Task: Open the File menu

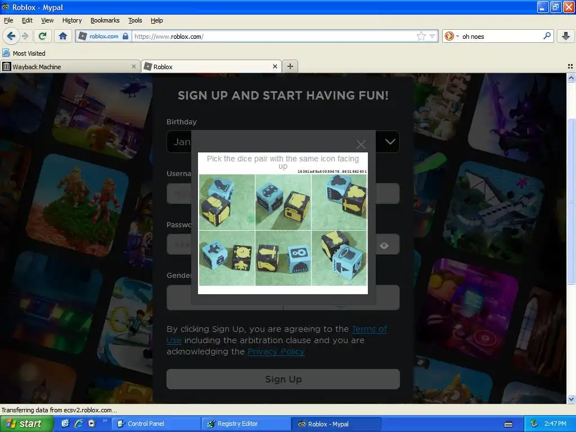Action: [8, 20]
